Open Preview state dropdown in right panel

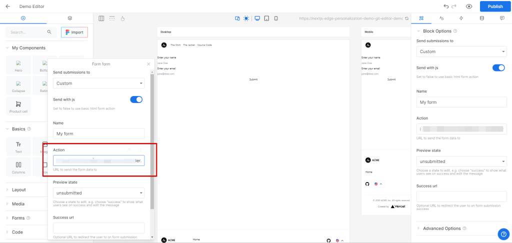(461, 161)
